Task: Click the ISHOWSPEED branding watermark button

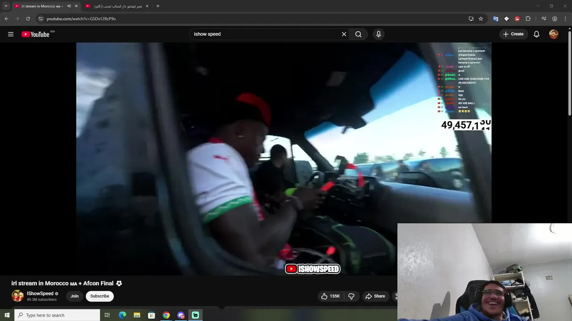Action: coord(313,269)
